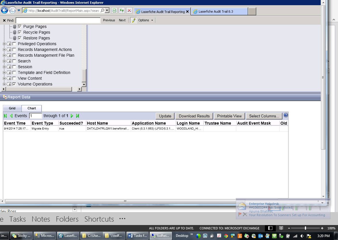Expand the Privileged Operations tree node
The image size is (338, 240).
(4, 44)
